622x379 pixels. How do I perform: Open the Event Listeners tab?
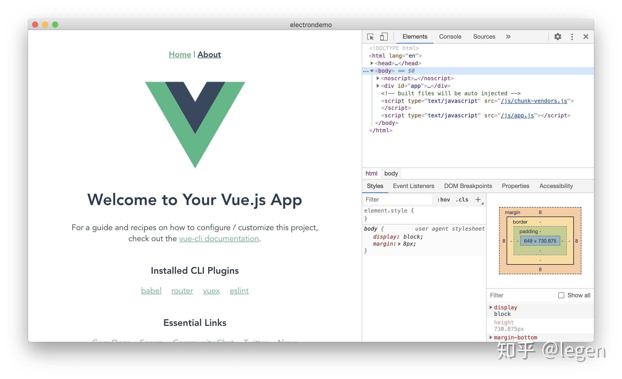point(414,186)
